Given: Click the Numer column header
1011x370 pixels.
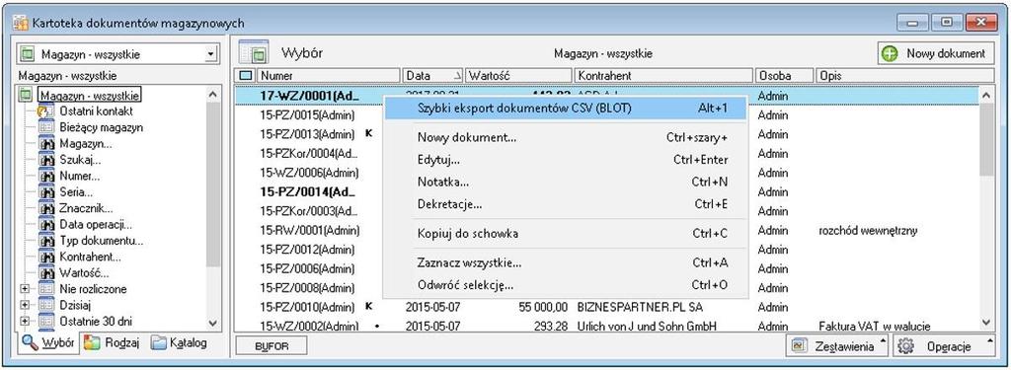Looking at the screenshot, I should (x=329, y=75).
